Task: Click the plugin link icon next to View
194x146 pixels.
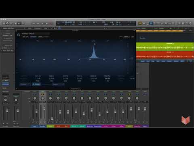Action: coord(133,36)
